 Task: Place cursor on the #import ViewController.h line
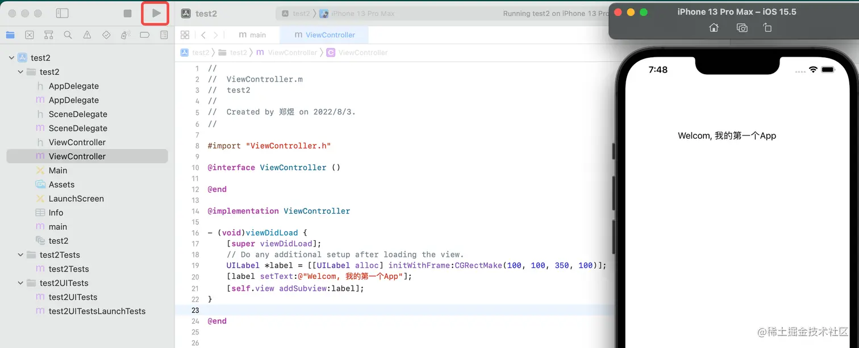pos(269,146)
